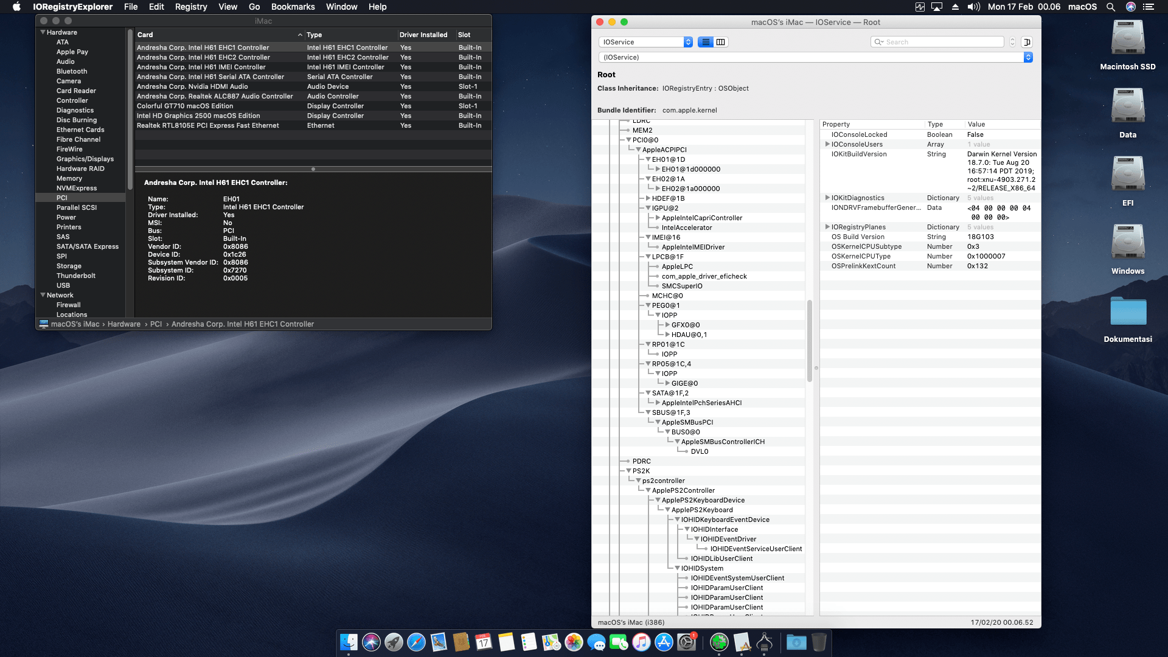The width and height of the screenshot is (1168, 657).
Task: Click the Property column header in IORegistryExplorer
Action: point(871,124)
